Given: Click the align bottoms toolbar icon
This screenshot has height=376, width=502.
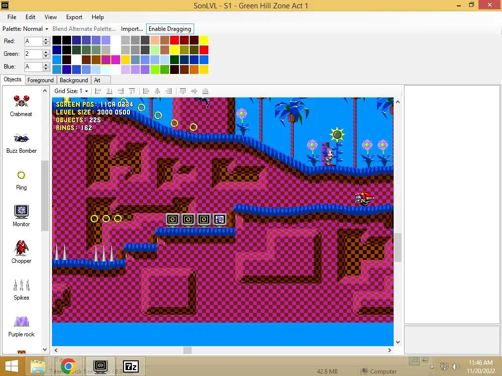Looking at the screenshot, I should click(109, 91).
